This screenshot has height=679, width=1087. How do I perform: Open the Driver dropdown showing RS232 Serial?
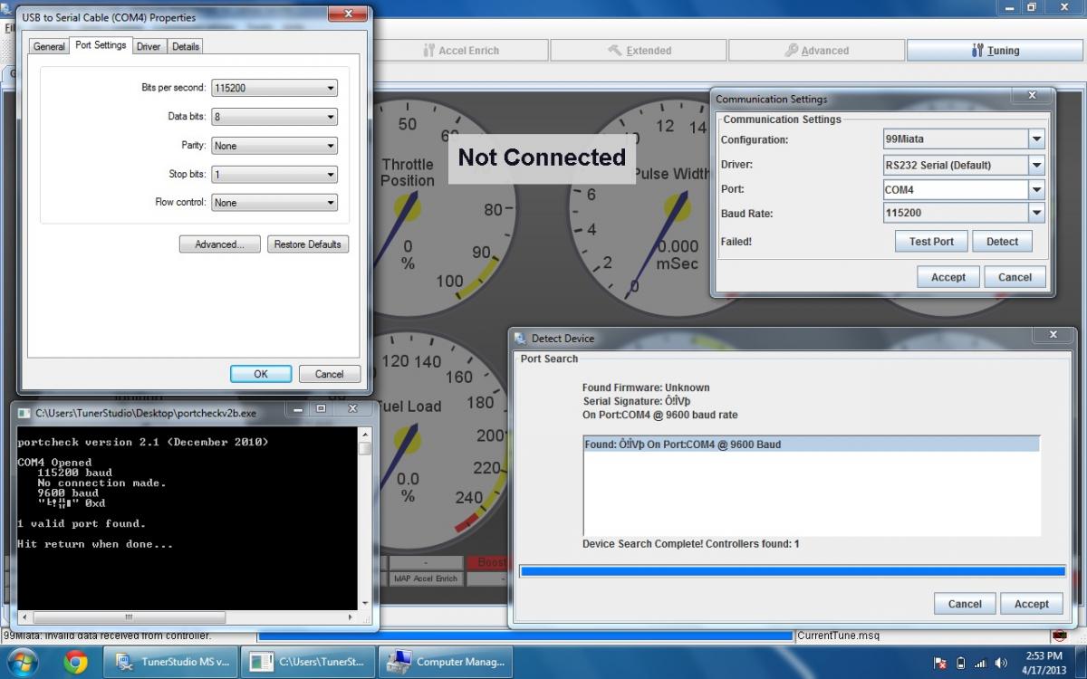tap(1036, 165)
